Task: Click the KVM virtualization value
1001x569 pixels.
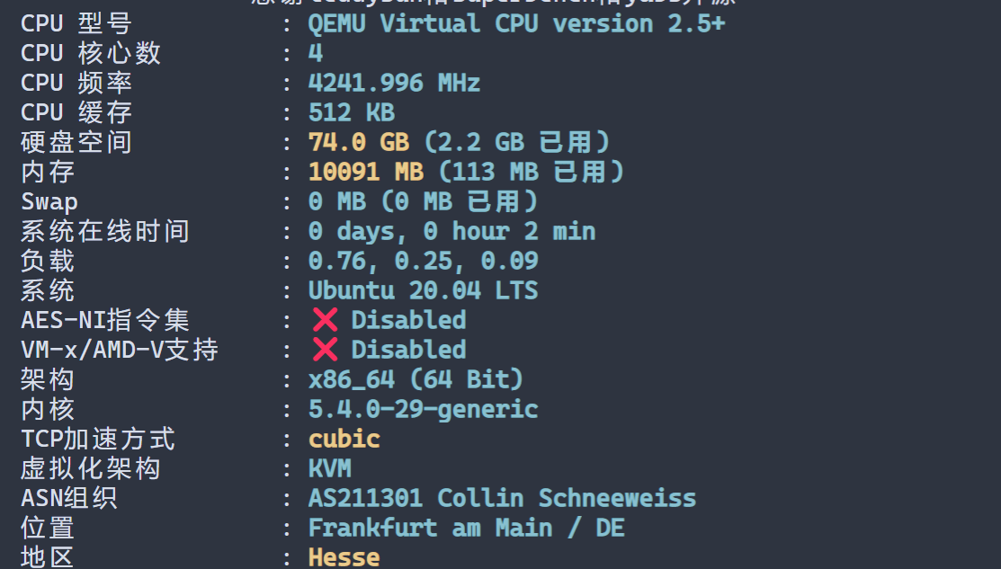Action: [x=330, y=468]
